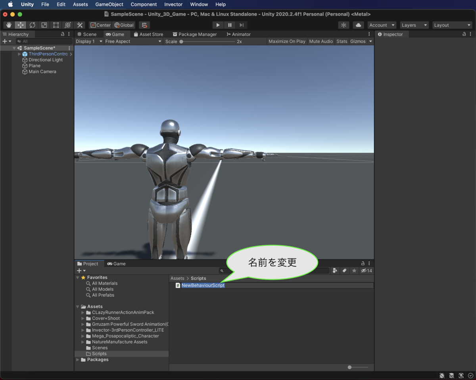Select the Move tool
The image size is (476, 380).
[x=21, y=25]
